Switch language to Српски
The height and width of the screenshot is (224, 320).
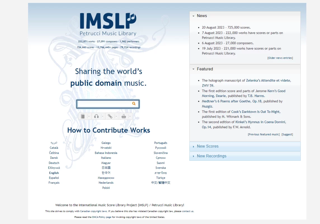coord(161,158)
